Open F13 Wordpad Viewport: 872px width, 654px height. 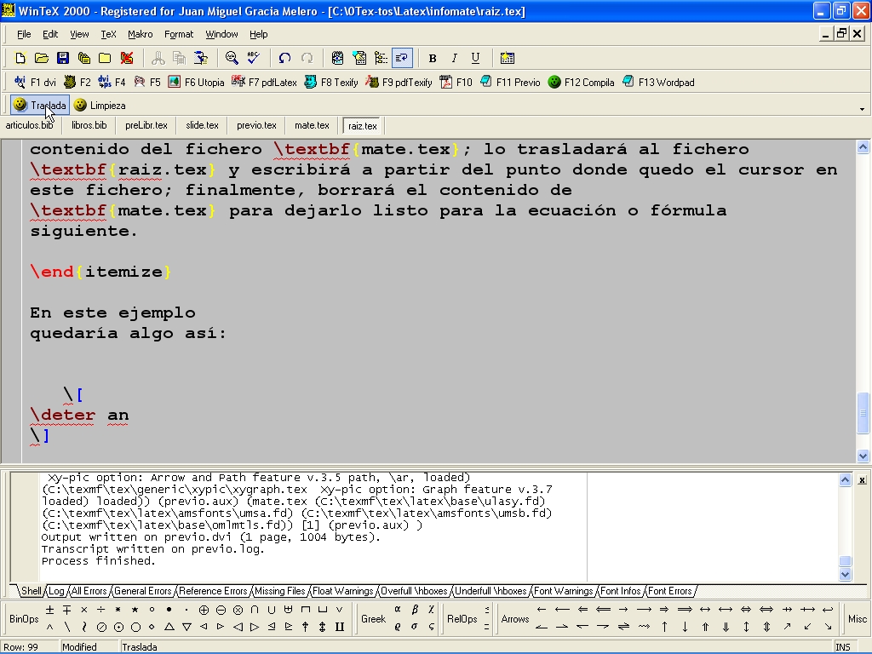pos(658,83)
